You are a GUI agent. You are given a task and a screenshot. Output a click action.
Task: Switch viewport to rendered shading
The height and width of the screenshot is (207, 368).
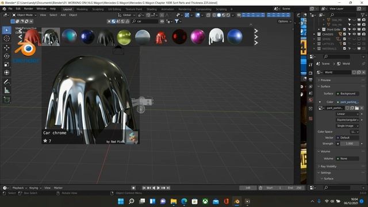[x=228, y=15]
